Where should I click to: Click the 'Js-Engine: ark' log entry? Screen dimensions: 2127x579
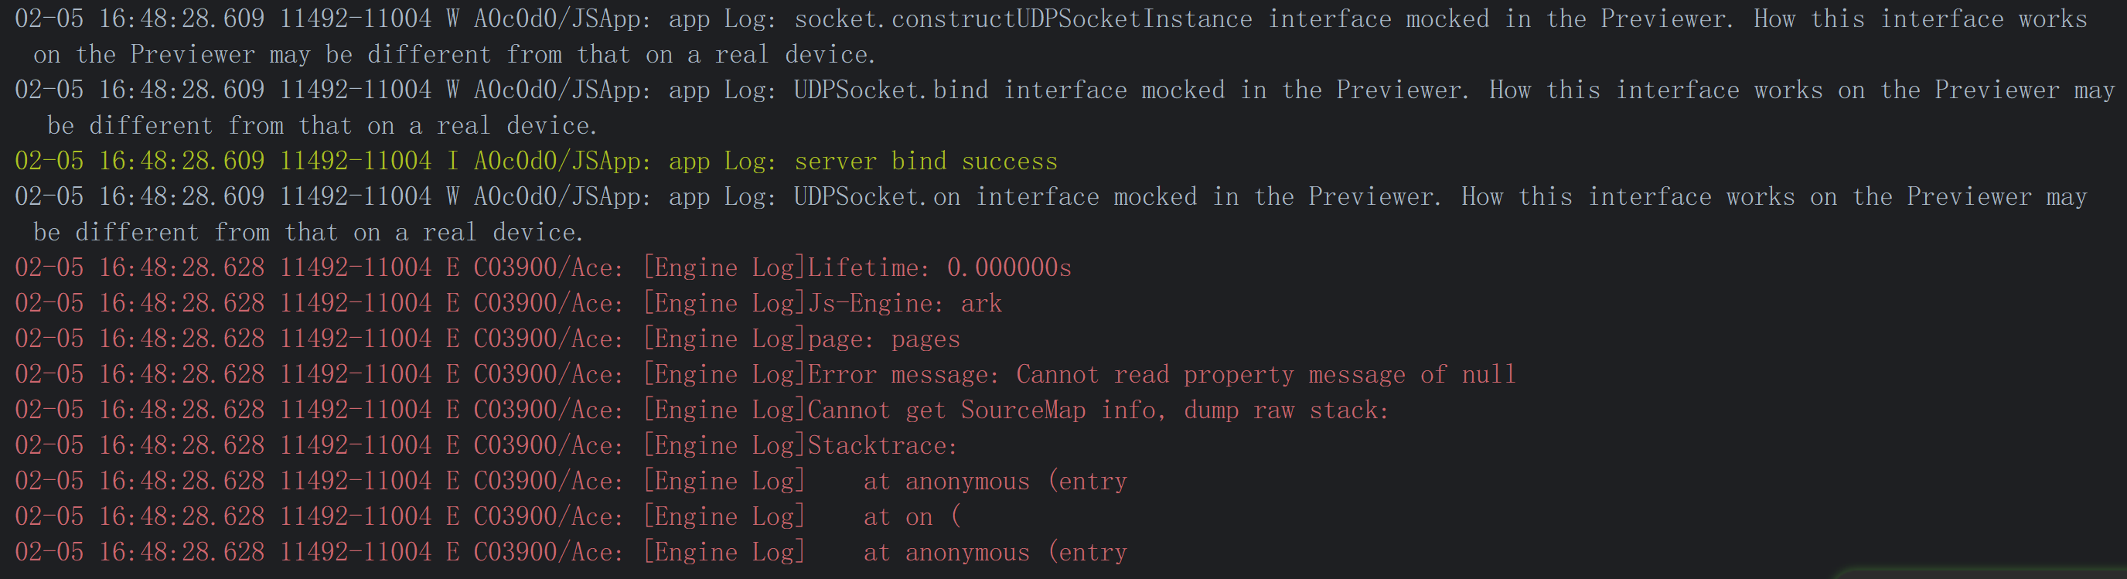click(x=905, y=303)
